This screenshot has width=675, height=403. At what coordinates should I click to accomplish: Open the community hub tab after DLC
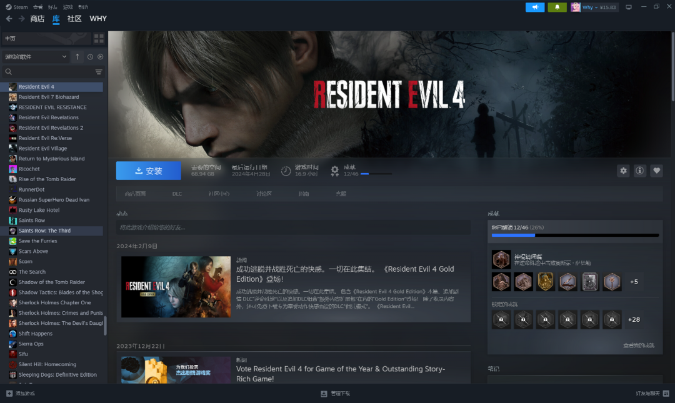[x=219, y=194]
